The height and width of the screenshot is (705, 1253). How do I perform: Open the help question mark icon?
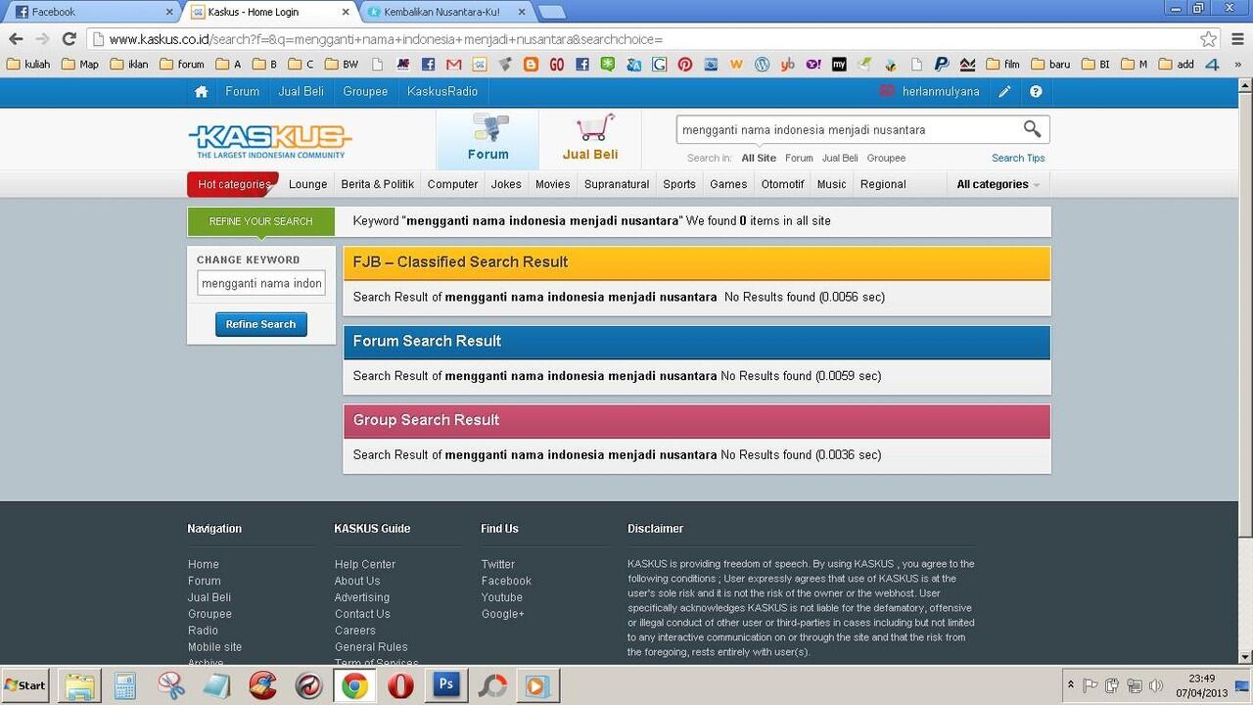tap(1036, 91)
